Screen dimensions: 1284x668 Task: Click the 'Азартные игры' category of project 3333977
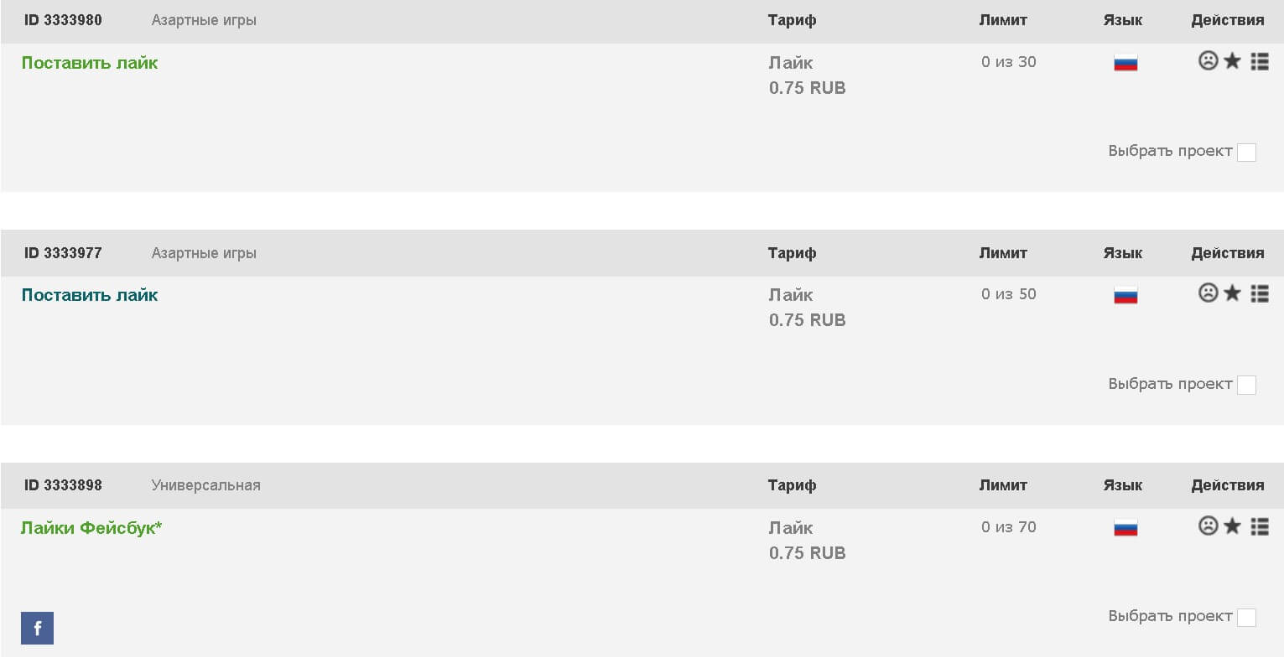pos(204,253)
